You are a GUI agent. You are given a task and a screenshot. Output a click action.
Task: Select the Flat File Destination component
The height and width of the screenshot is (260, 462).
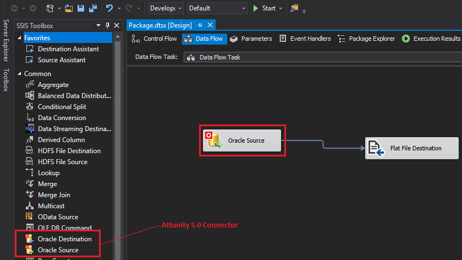(x=411, y=148)
